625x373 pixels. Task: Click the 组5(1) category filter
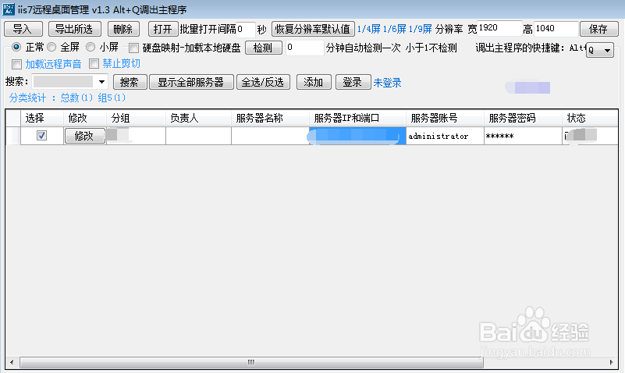tap(112, 98)
